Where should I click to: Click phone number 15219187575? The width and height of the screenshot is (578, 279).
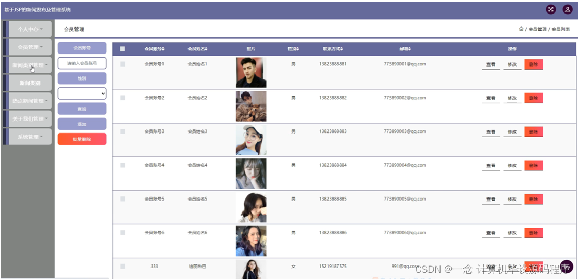333,266
